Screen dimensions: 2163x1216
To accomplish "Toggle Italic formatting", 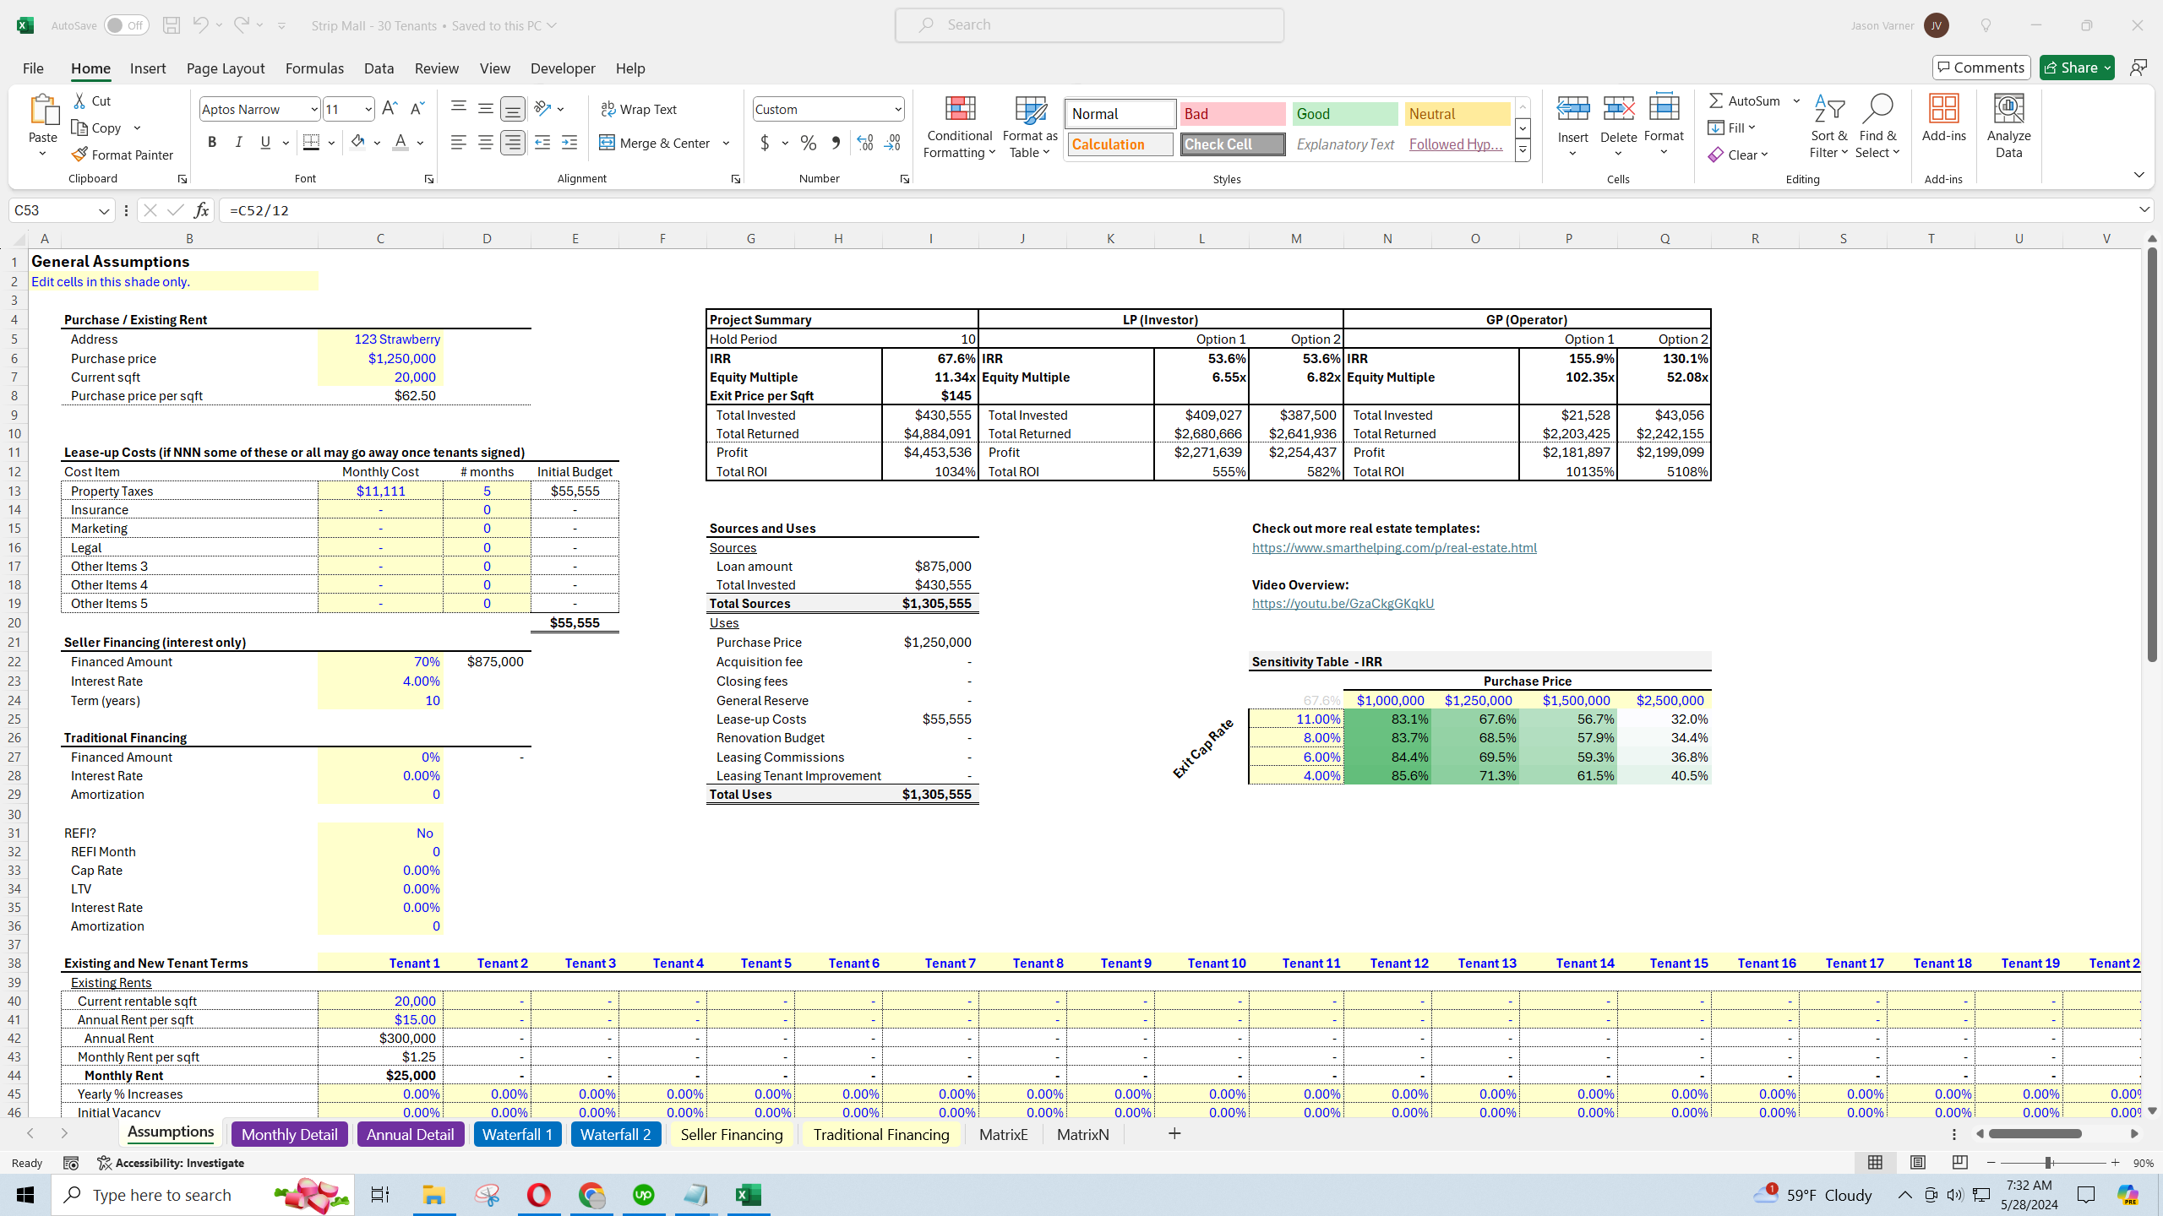I will [x=239, y=143].
